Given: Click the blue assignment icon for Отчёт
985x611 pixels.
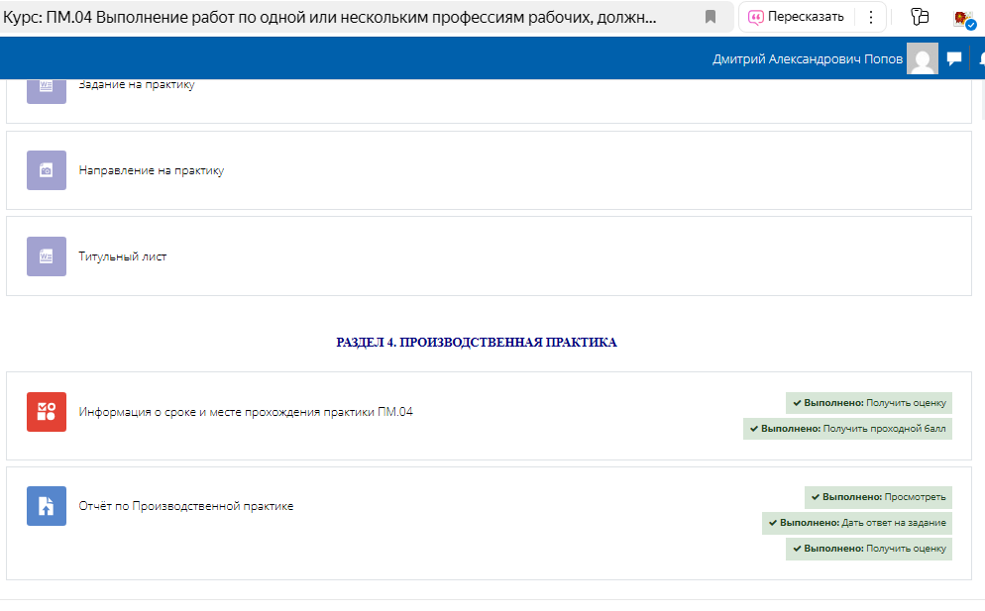Looking at the screenshot, I should pyautogui.click(x=47, y=506).
